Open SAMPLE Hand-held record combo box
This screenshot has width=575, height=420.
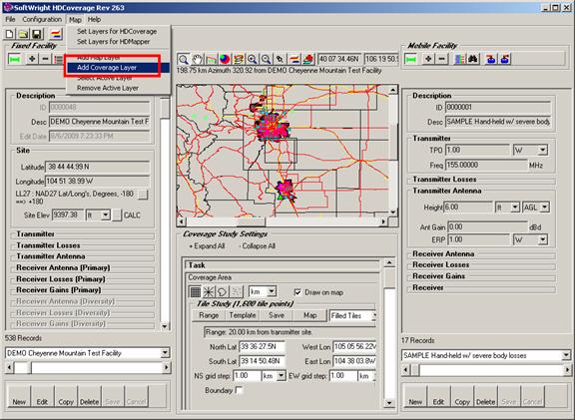(486, 355)
